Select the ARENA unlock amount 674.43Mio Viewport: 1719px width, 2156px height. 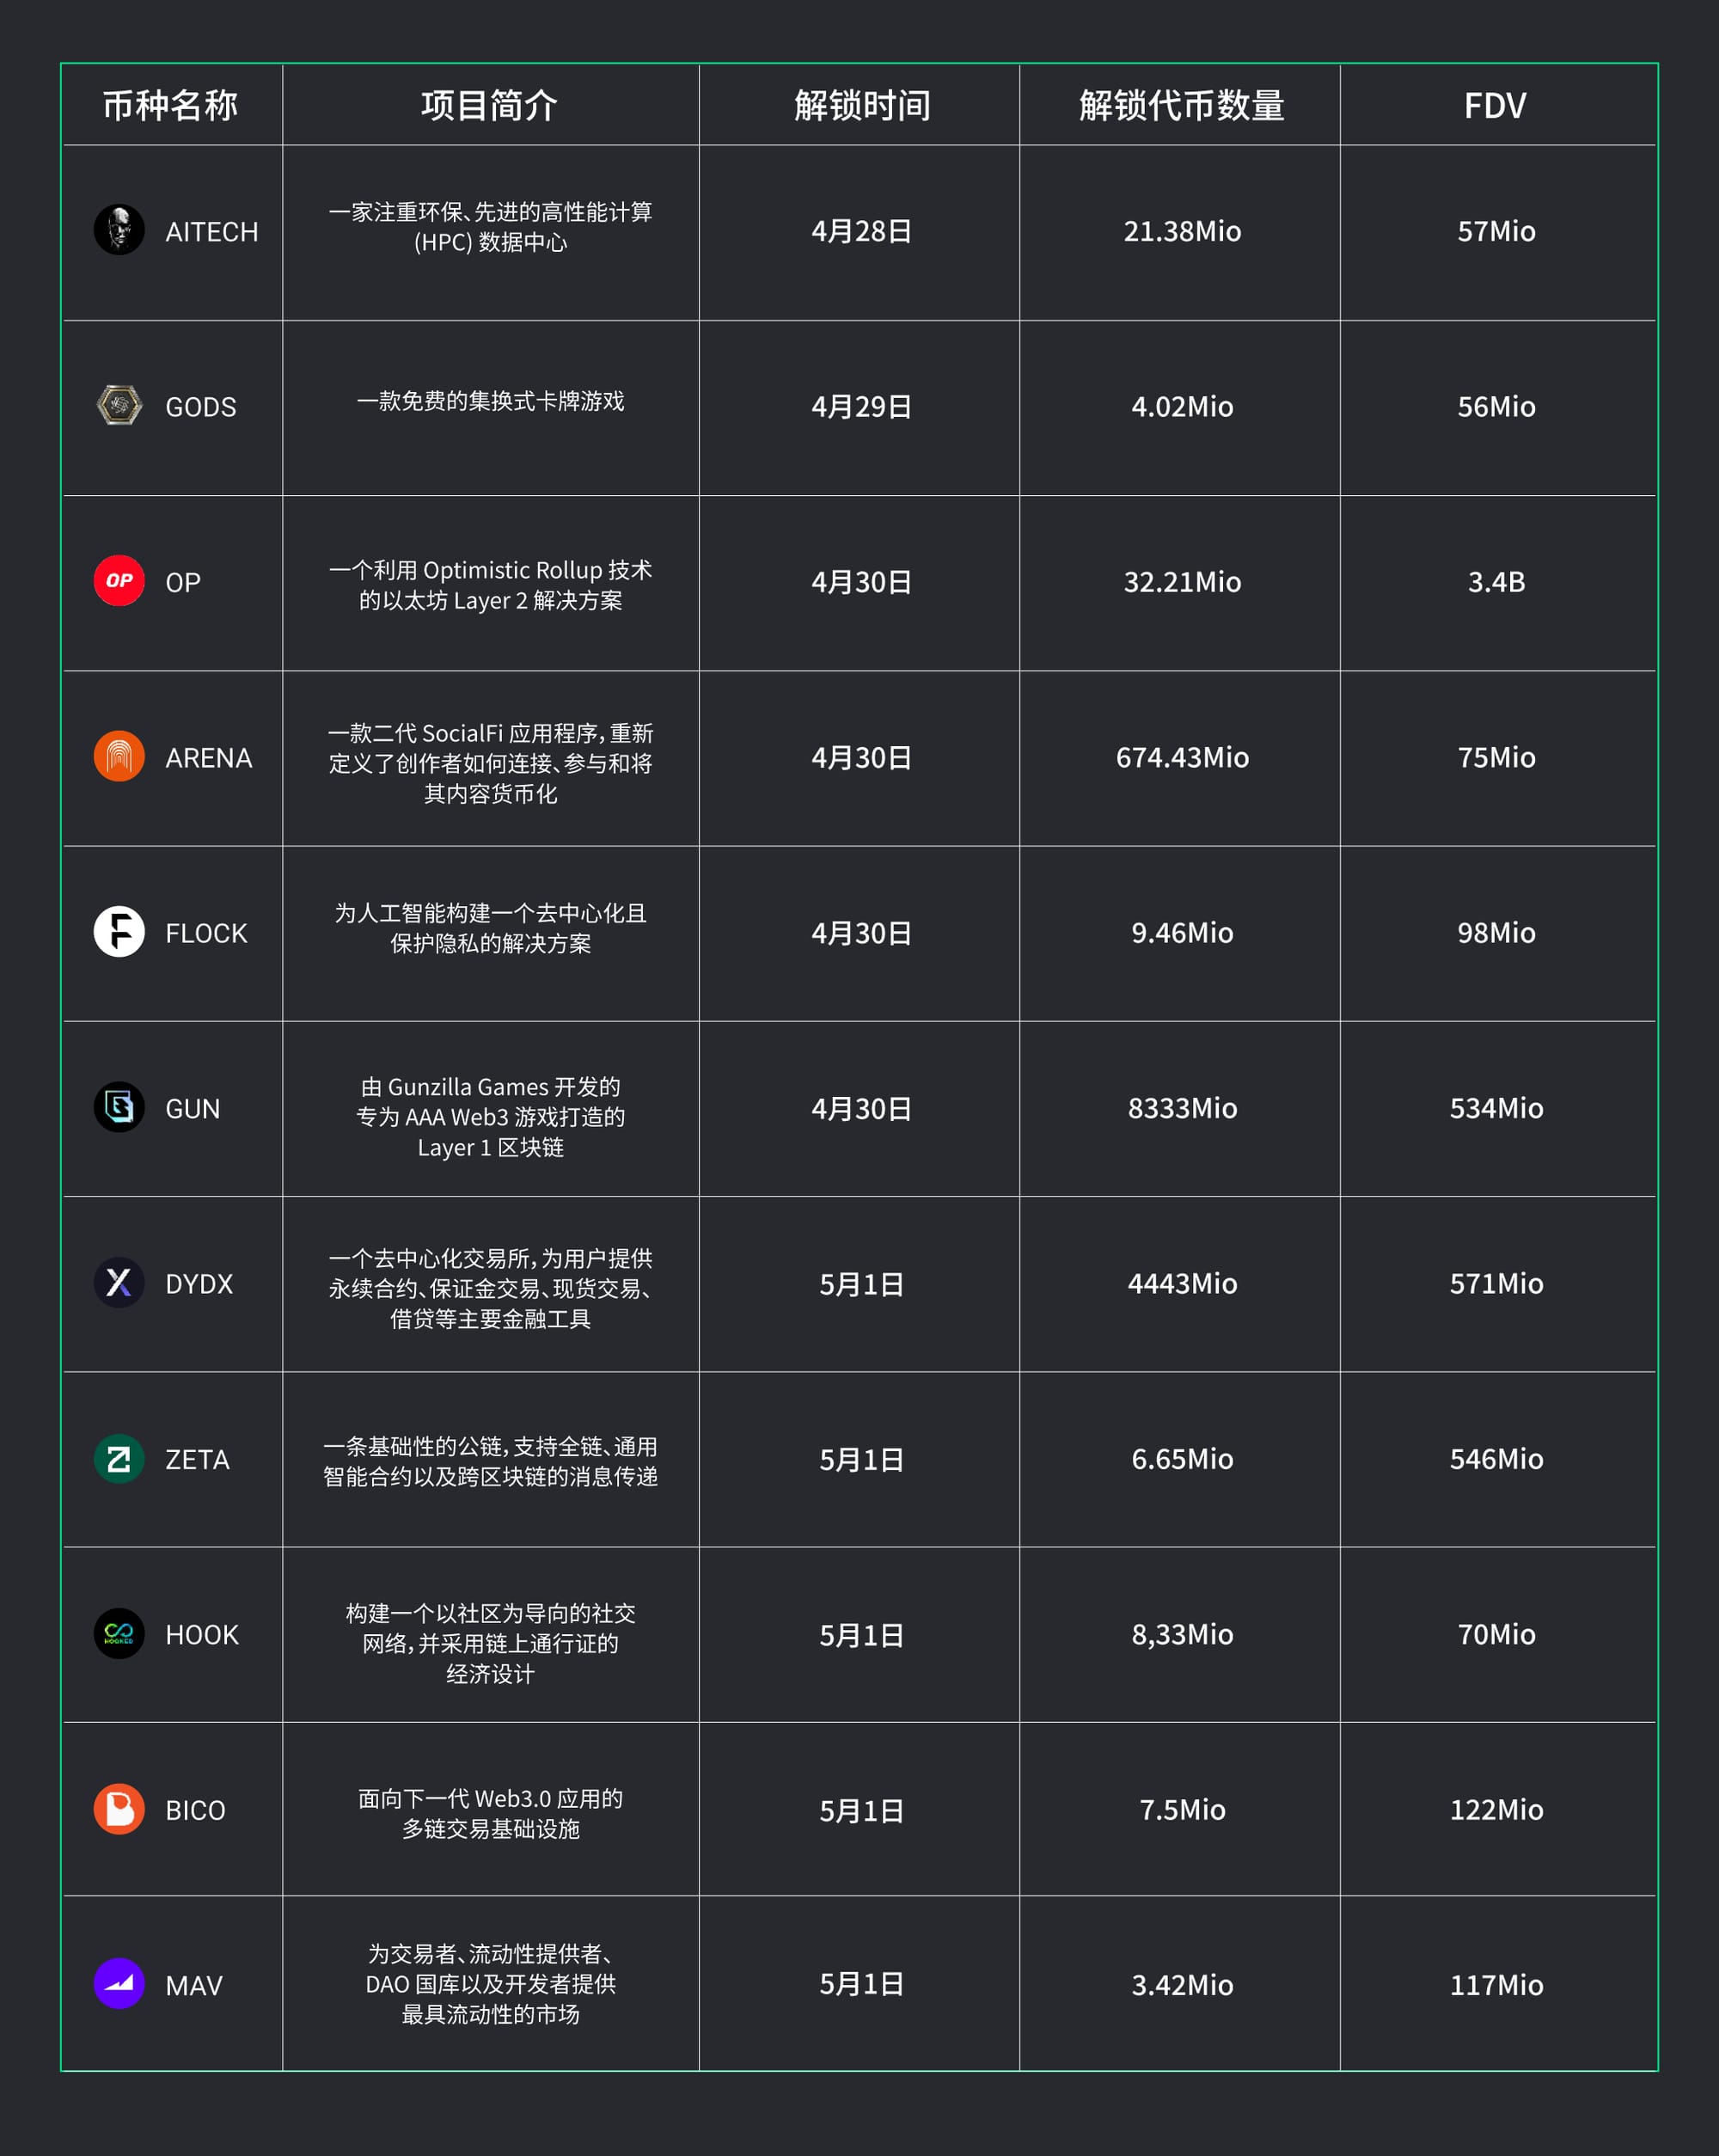pyautogui.click(x=1182, y=757)
